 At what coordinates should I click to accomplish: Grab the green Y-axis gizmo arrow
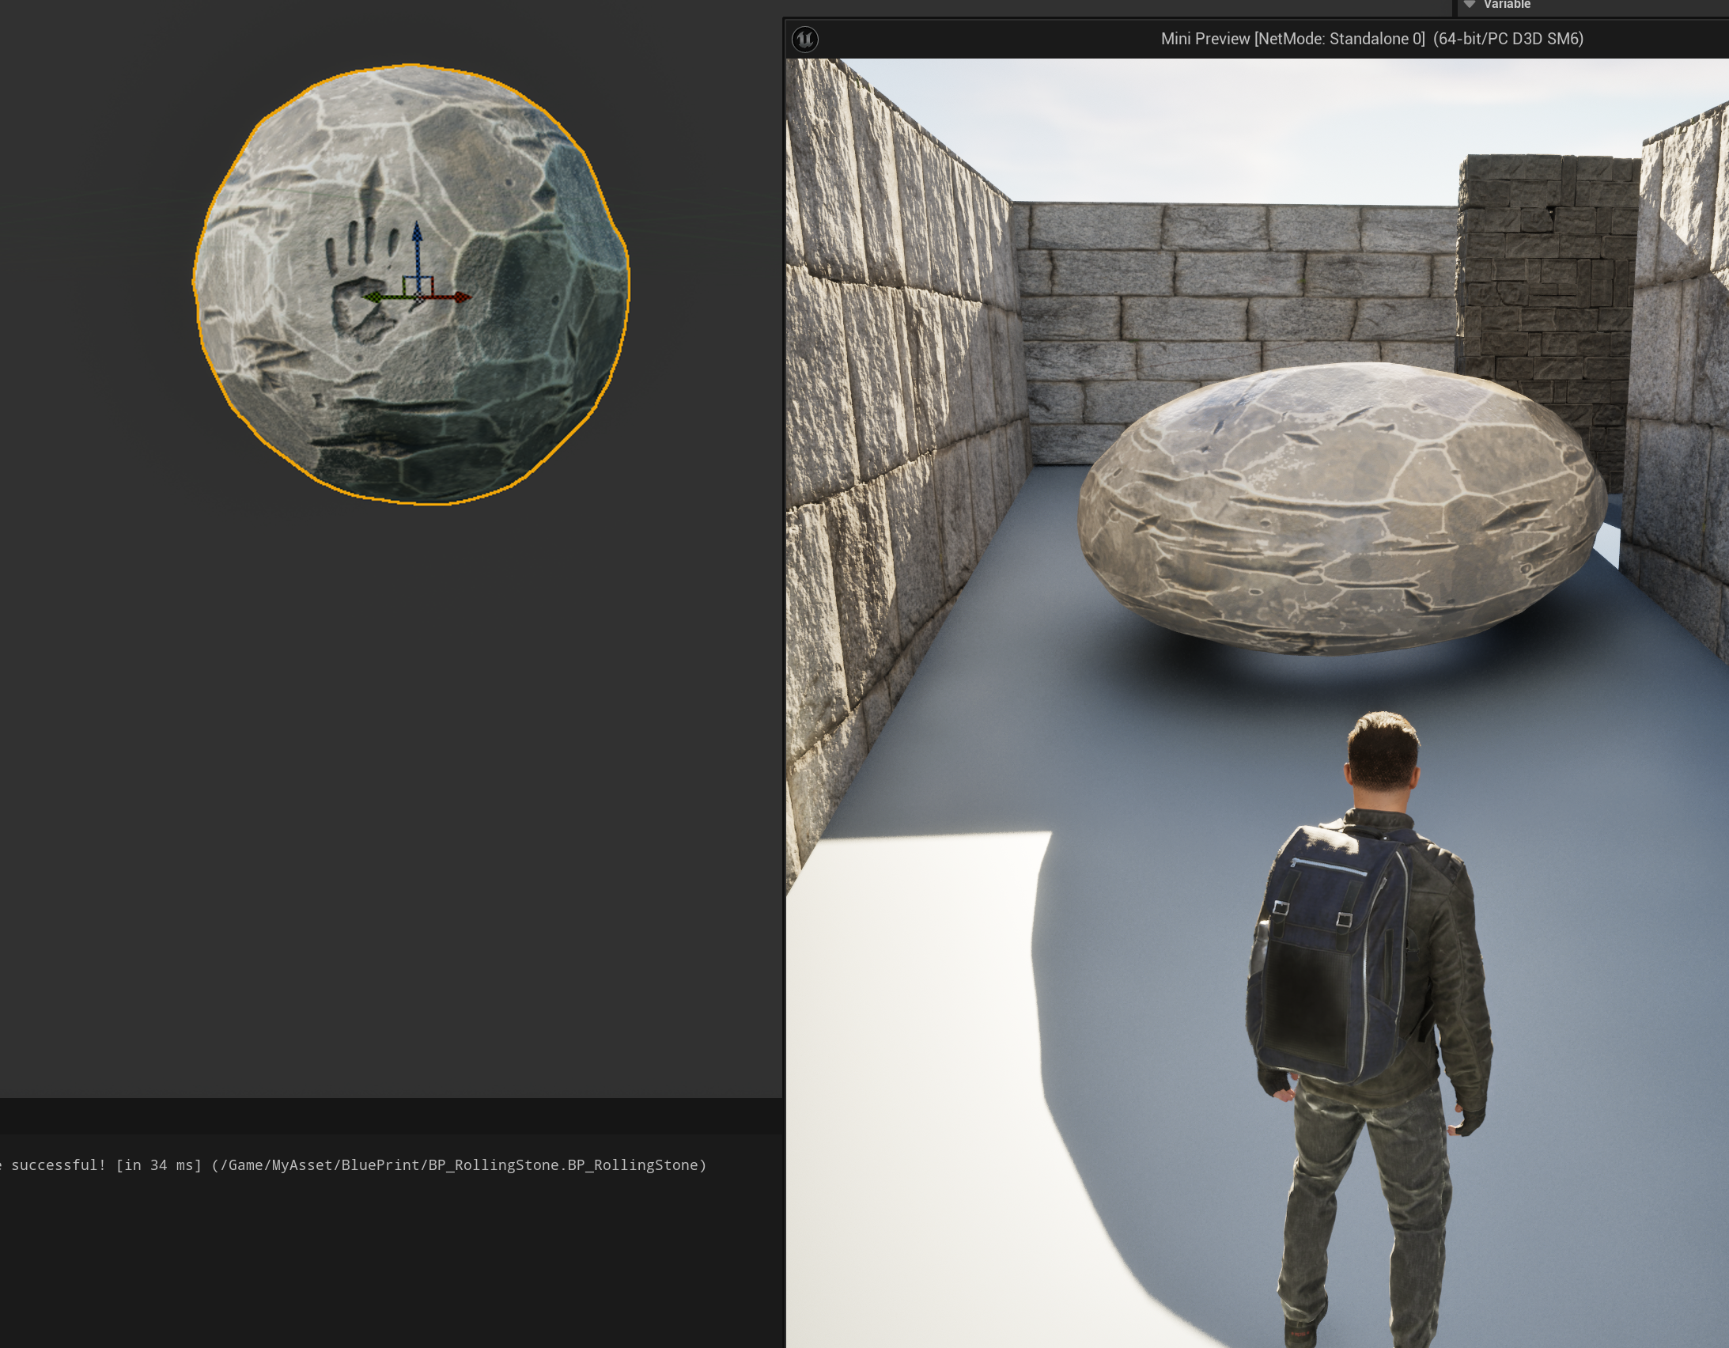[x=373, y=297]
